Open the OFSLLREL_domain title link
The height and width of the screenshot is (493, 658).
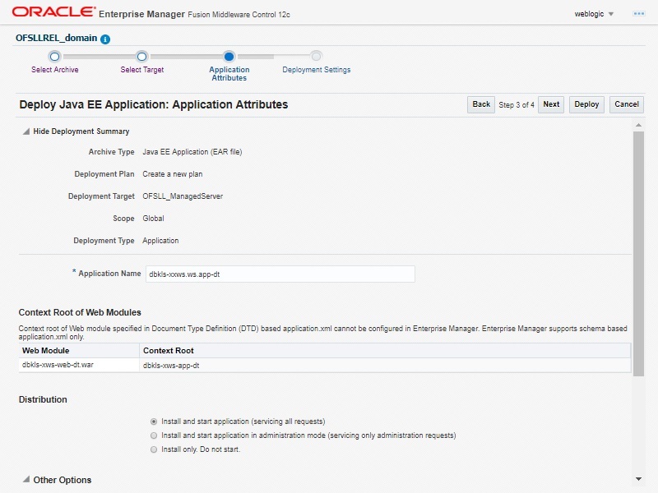[x=56, y=38]
